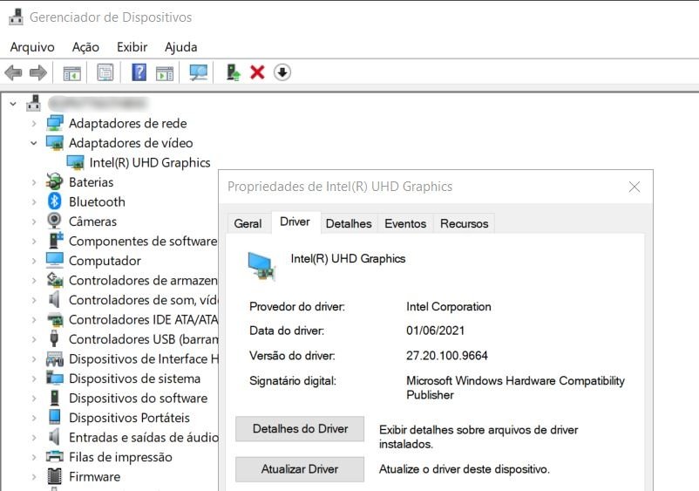The image size is (699, 491).
Task: Open the Ajuda menu
Action: click(x=180, y=47)
